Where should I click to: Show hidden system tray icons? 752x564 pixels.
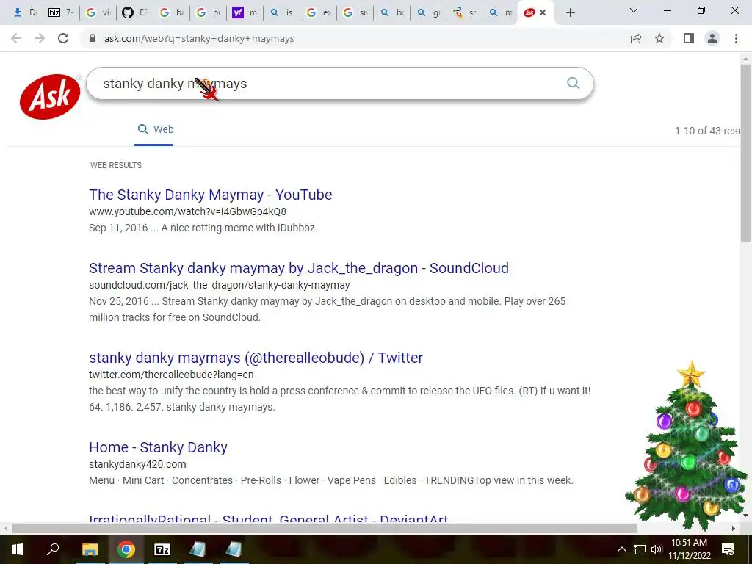[x=621, y=549]
